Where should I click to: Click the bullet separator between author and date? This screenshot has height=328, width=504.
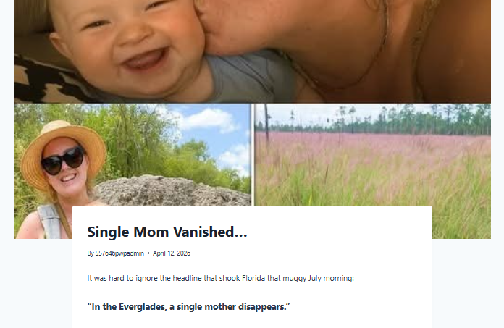pyautogui.click(x=148, y=253)
